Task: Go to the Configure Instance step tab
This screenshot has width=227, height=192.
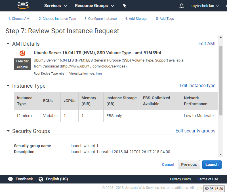Action: (100, 19)
